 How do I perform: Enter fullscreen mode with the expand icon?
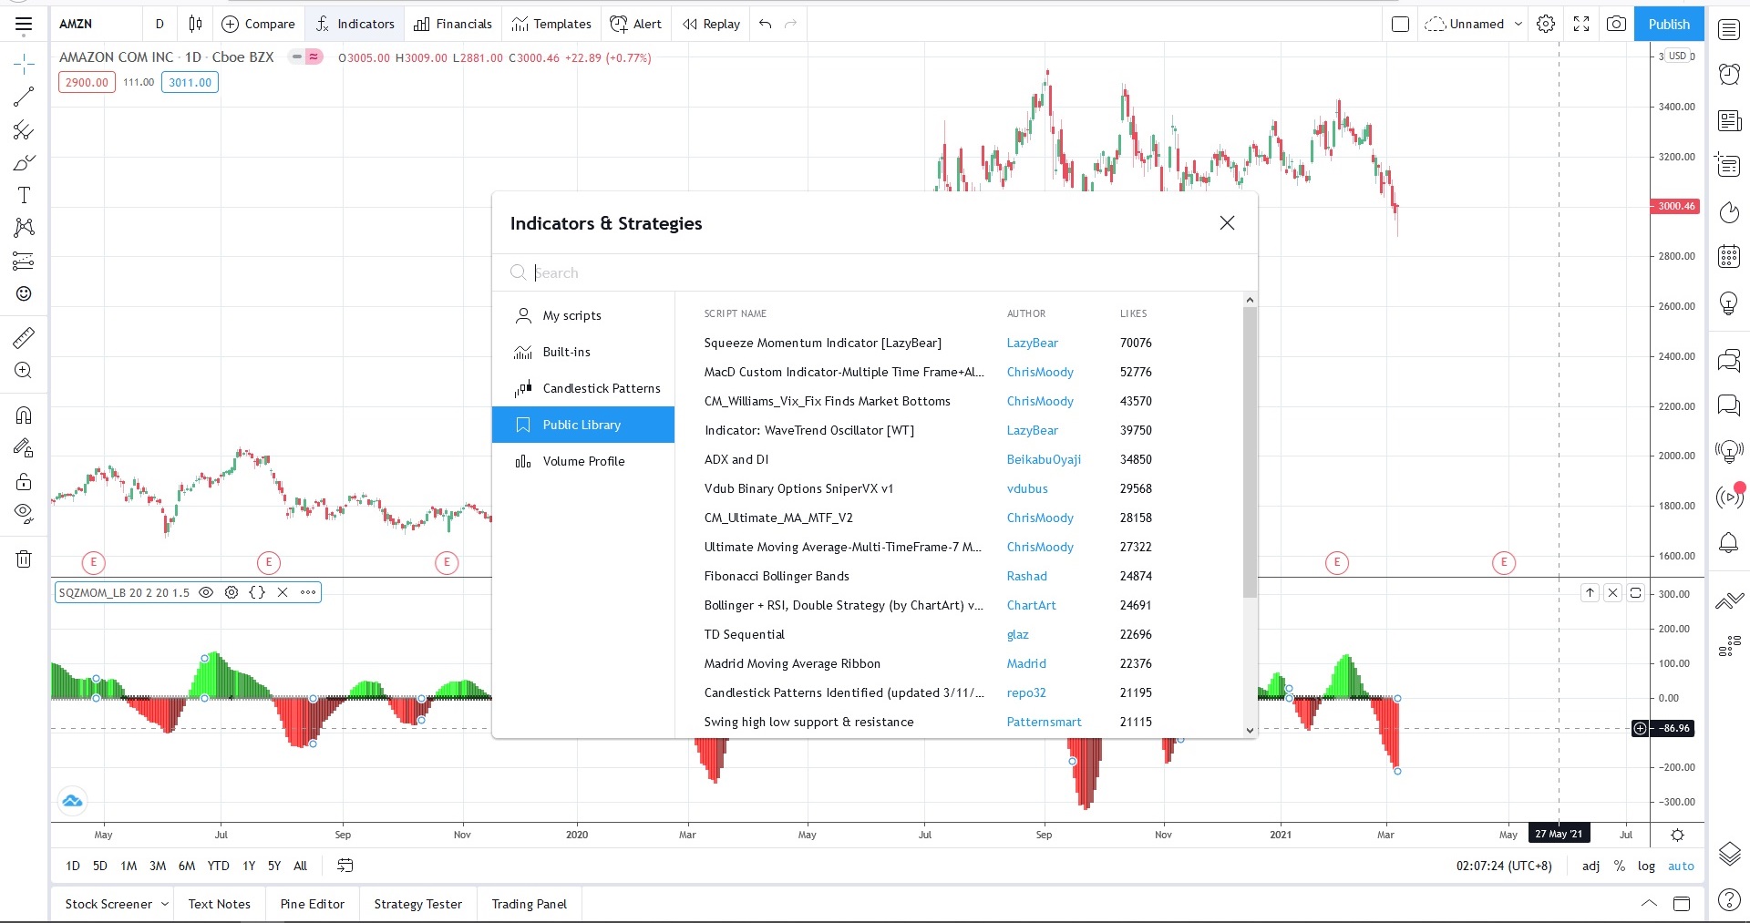tap(1581, 24)
